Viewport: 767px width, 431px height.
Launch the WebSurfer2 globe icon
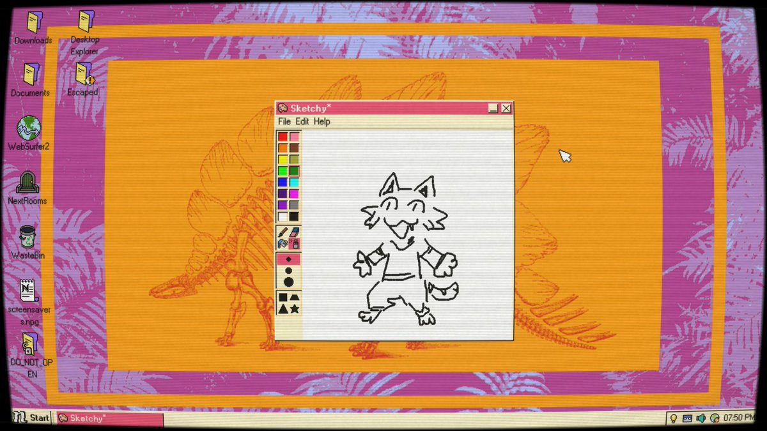pyautogui.click(x=29, y=128)
